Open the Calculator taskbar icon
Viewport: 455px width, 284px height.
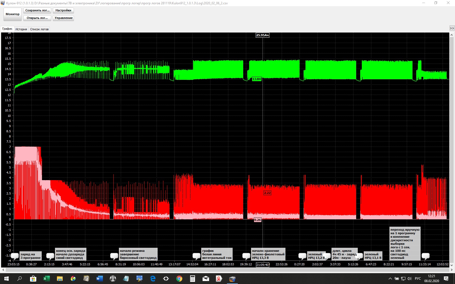pos(192,279)
